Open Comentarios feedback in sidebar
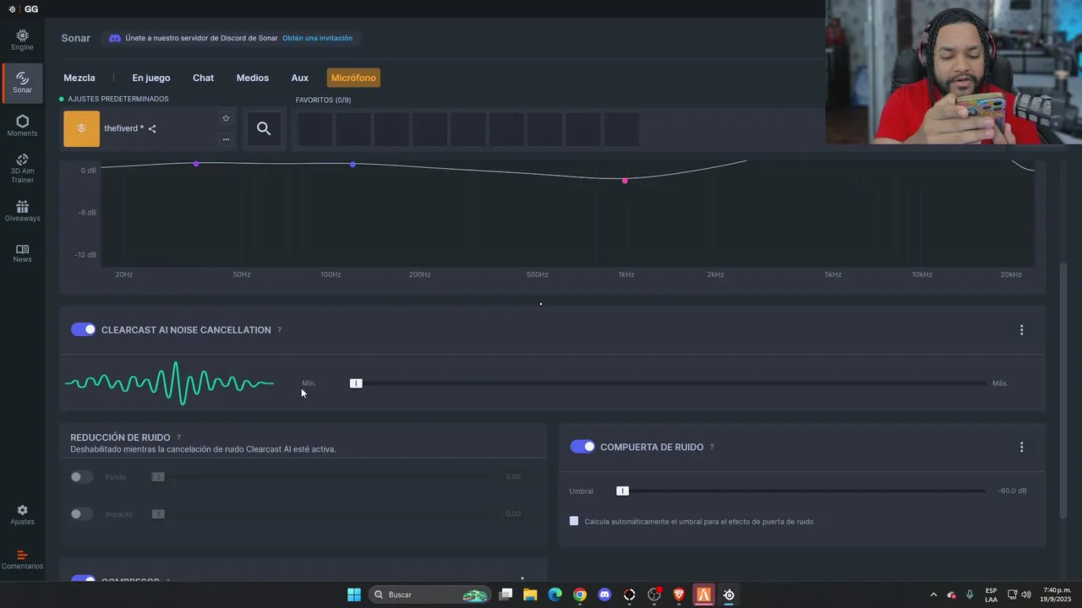This screenshot has height=608, width=1082. [x=22, y=560]
